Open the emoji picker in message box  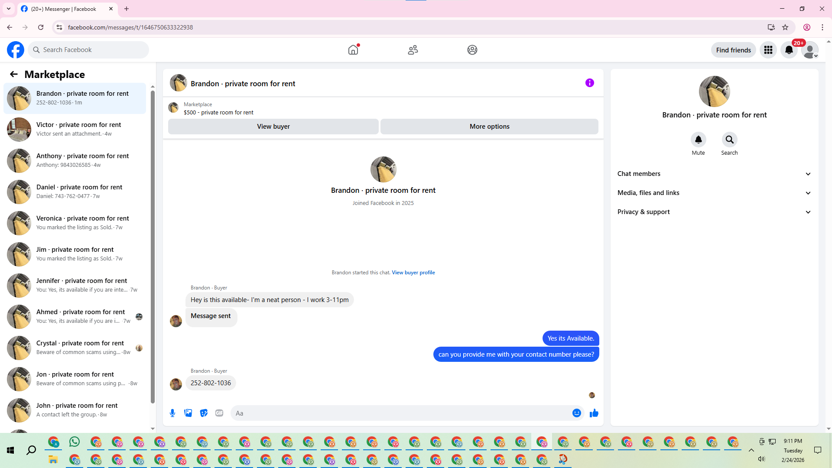pos(576,413)
